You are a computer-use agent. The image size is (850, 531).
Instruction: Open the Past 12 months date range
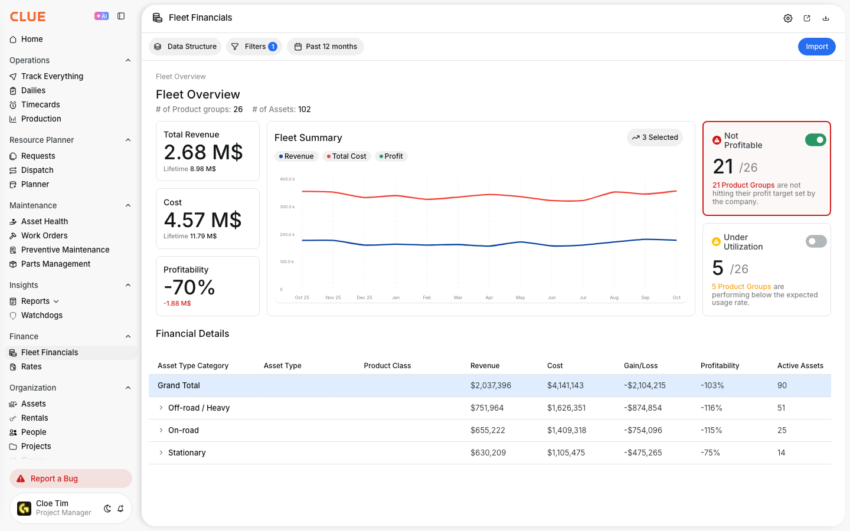(325, 47)
